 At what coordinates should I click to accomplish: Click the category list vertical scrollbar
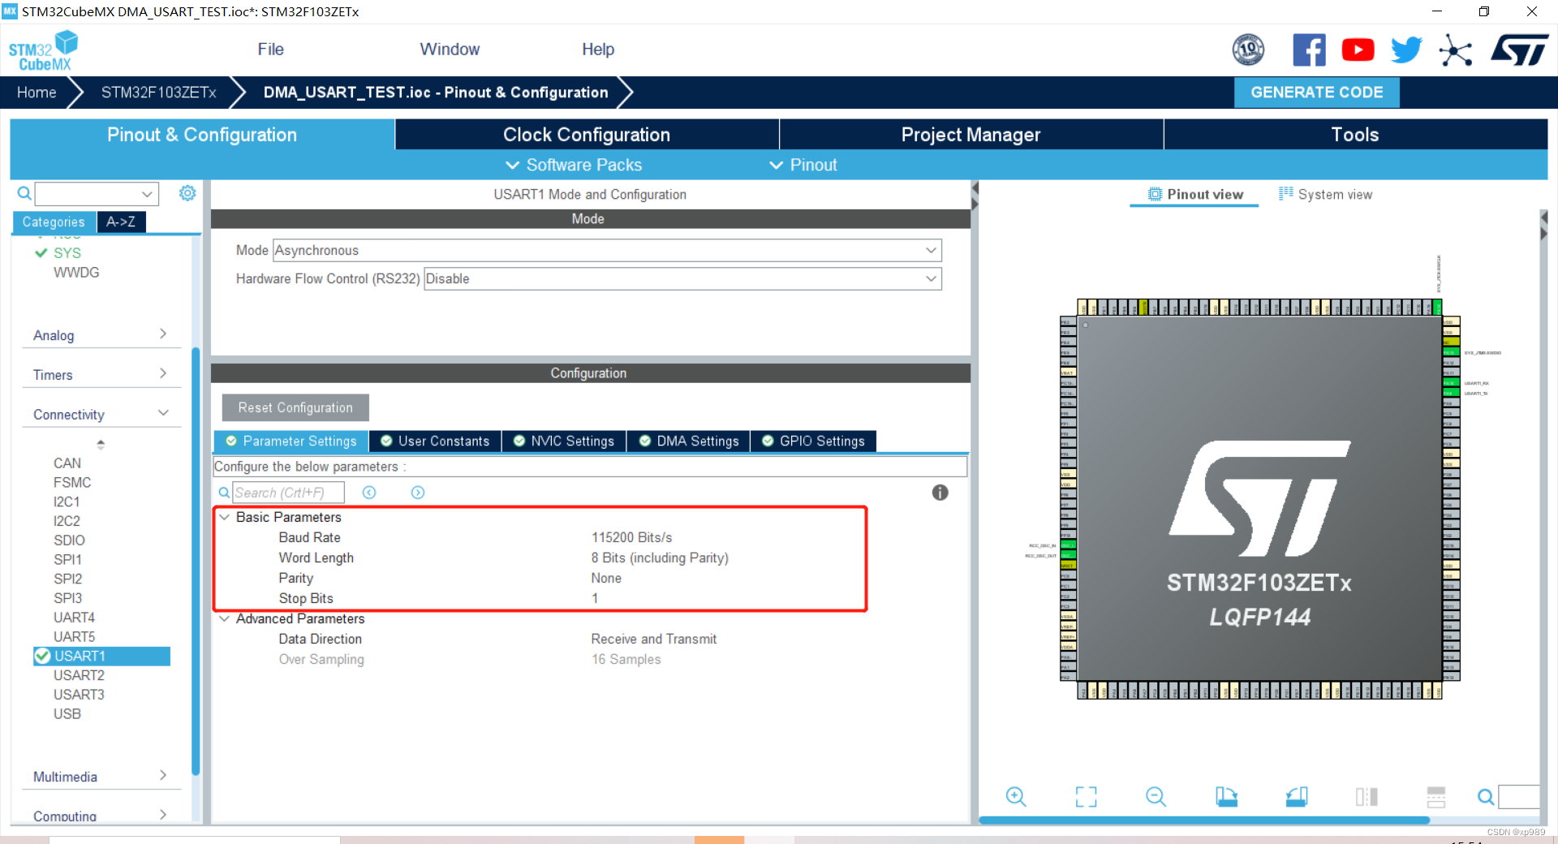(x=195, y=560)
